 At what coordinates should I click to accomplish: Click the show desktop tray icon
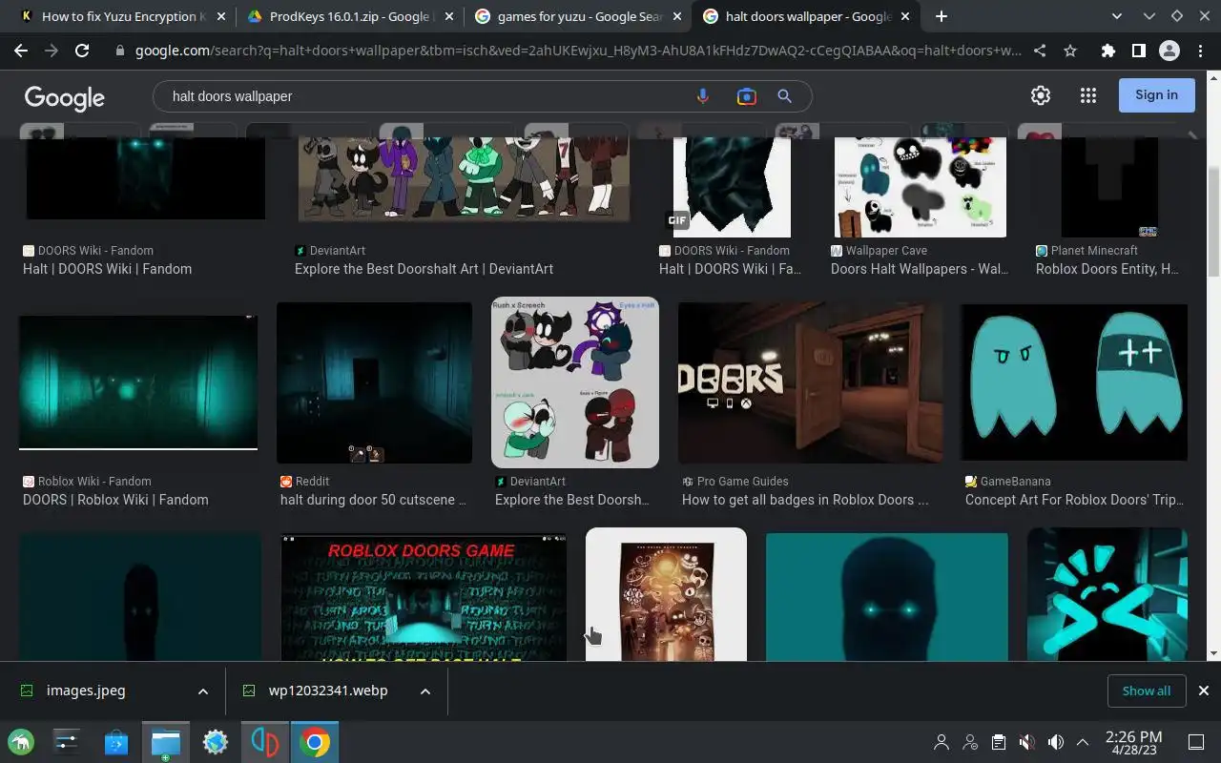point(1195,742)
